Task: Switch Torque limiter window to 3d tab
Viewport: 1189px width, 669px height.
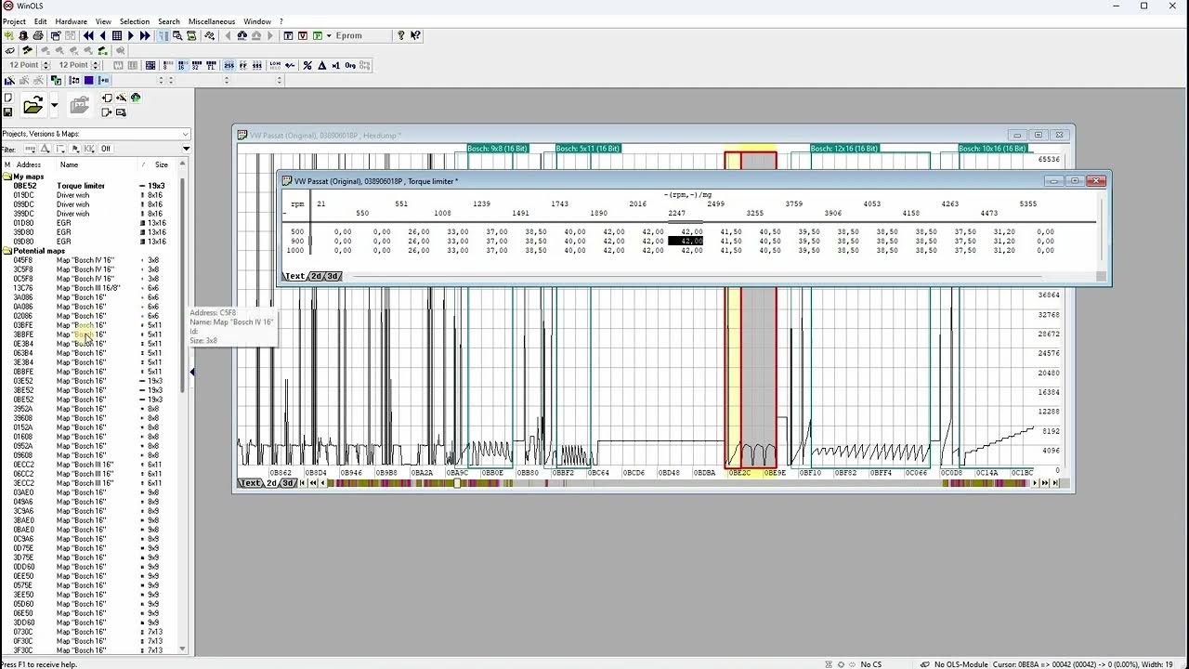Action: point(333,276)
